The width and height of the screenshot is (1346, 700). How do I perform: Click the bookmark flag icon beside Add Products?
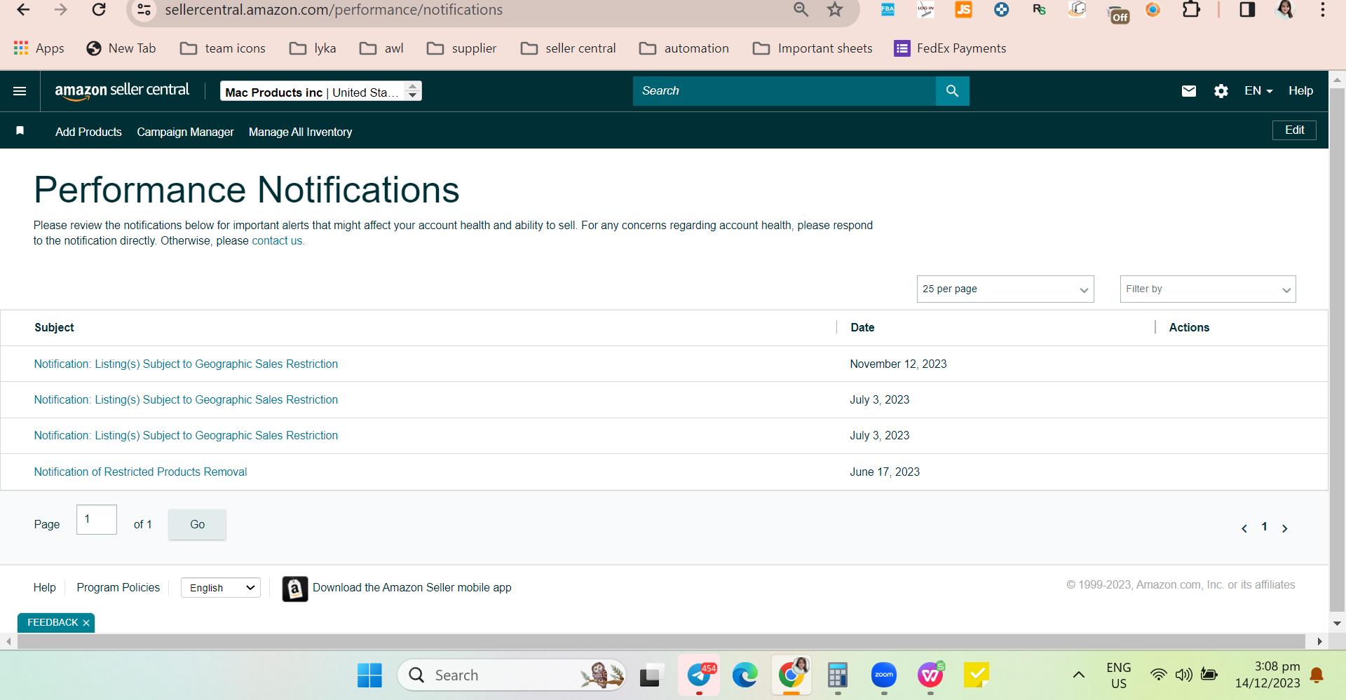point(20,130)
